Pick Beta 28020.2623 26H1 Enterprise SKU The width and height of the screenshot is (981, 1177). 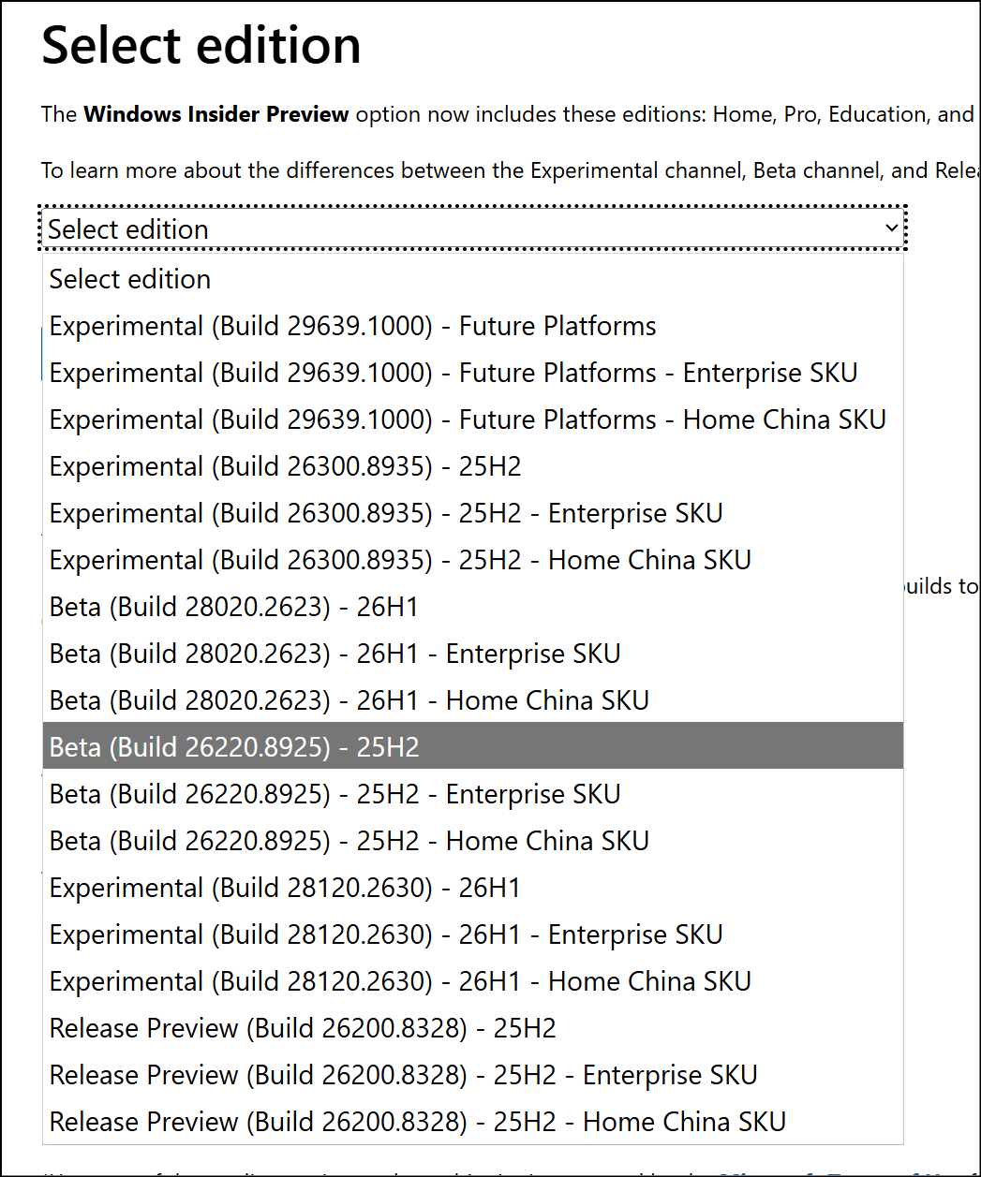tap(473, 654)
